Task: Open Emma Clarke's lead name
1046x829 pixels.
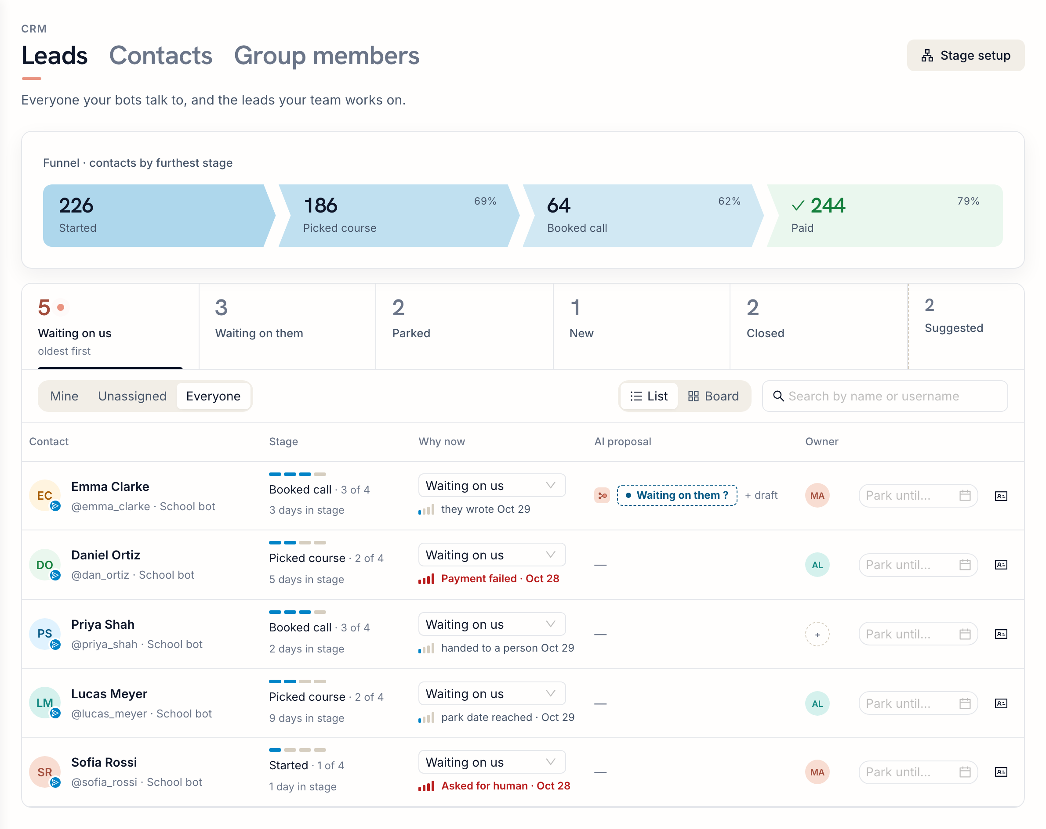Action: 110,486
